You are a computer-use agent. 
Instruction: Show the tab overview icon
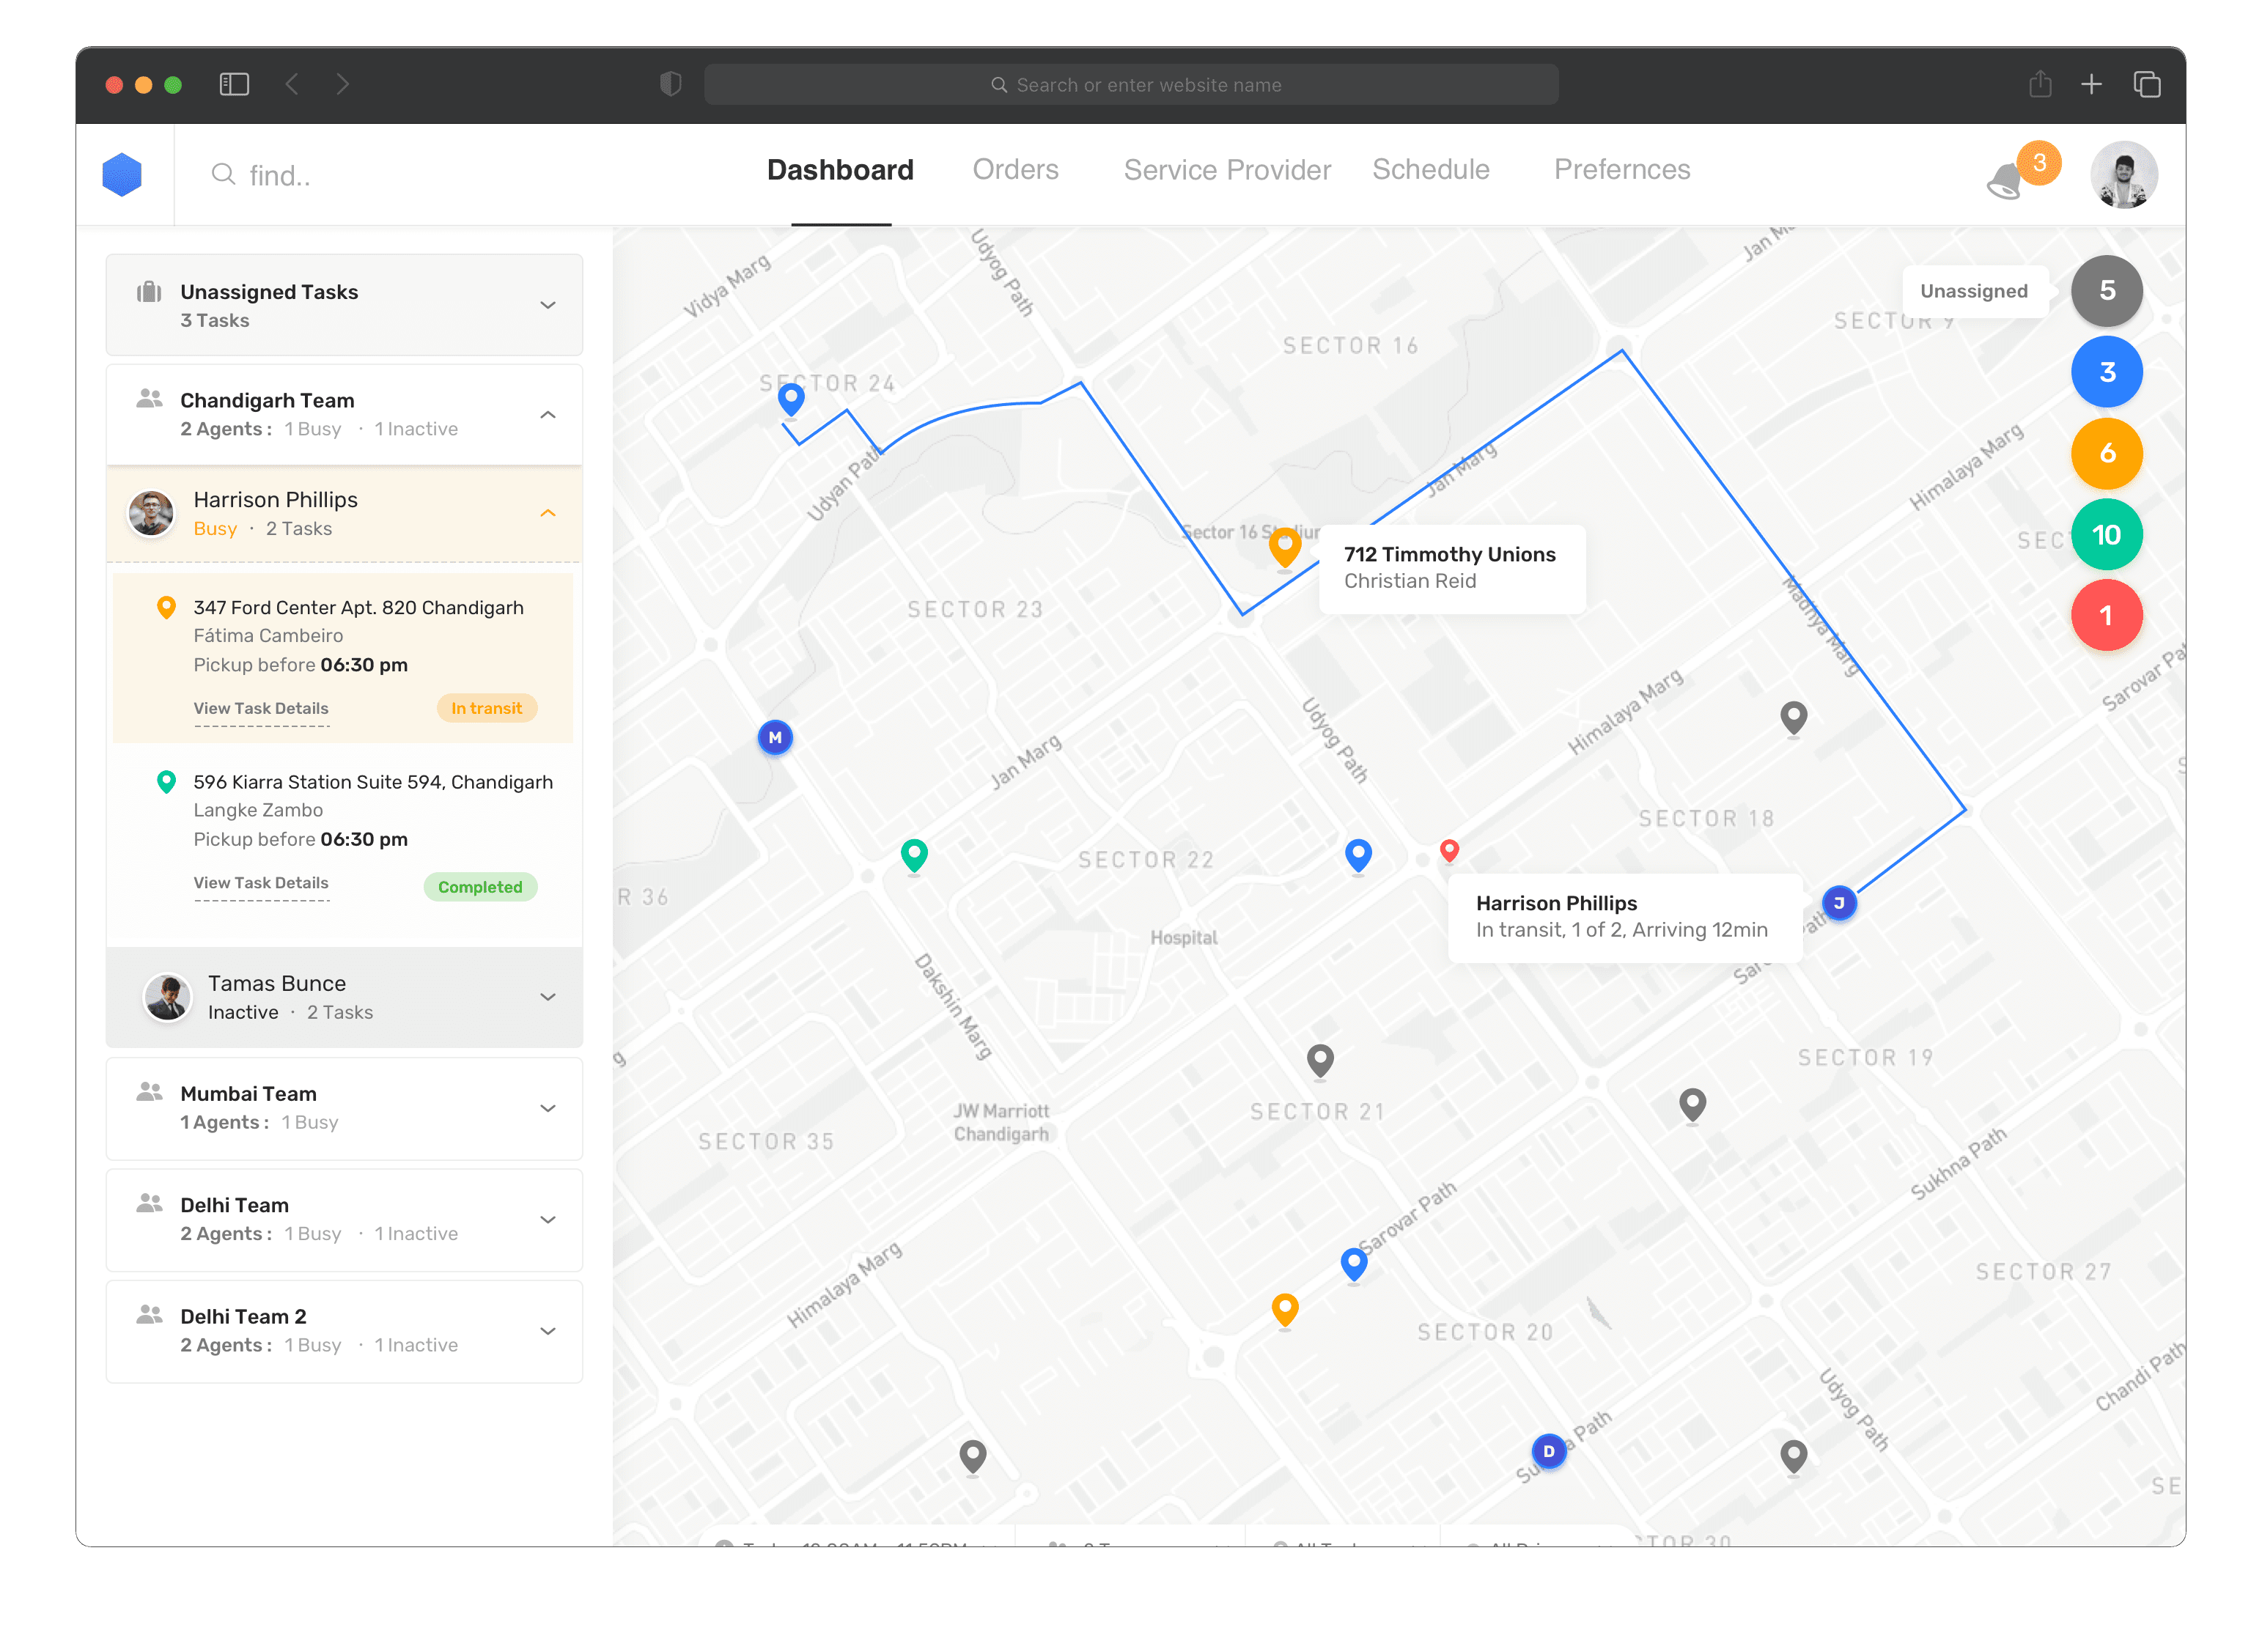(x=2146, y=84)
